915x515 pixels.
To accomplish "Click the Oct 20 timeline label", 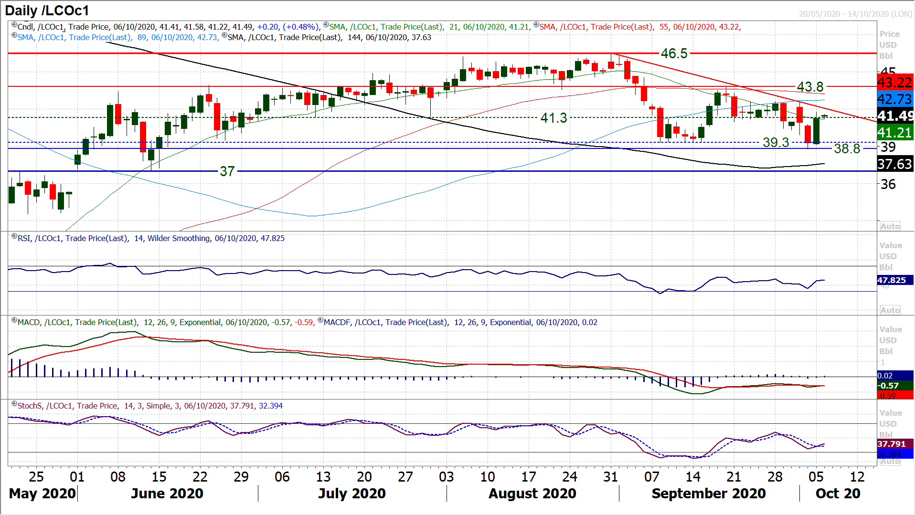I will pyautogui.click(x=838, y=494).
